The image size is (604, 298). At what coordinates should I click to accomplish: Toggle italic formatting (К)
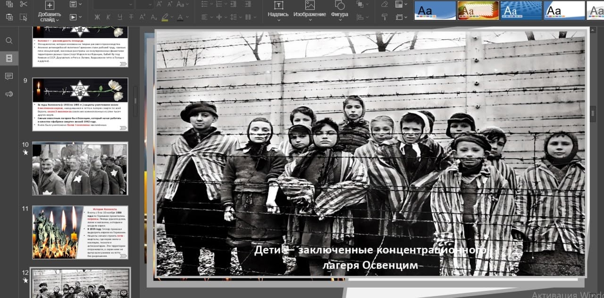109,17
